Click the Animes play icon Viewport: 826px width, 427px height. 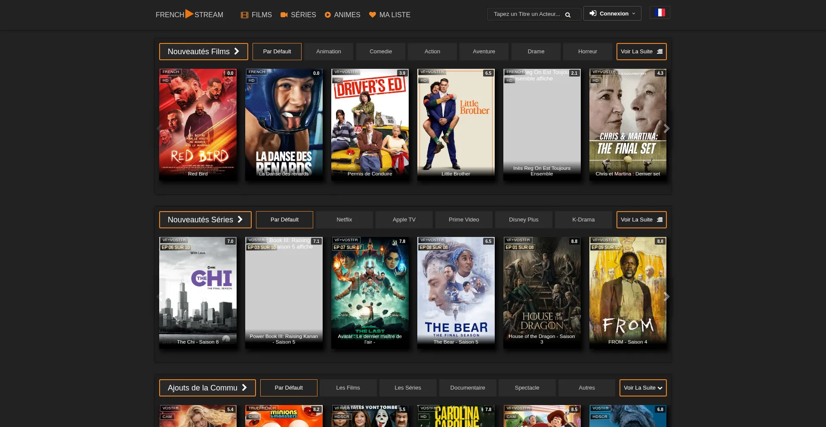pos(328,15)
